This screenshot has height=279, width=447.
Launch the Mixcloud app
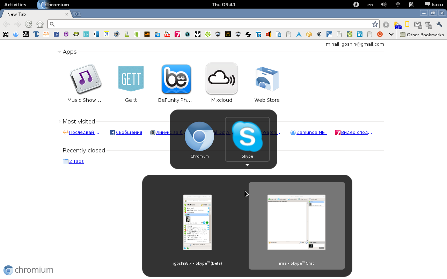point(222,79)
